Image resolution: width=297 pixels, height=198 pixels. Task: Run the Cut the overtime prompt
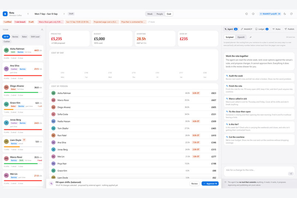point(259,140)
